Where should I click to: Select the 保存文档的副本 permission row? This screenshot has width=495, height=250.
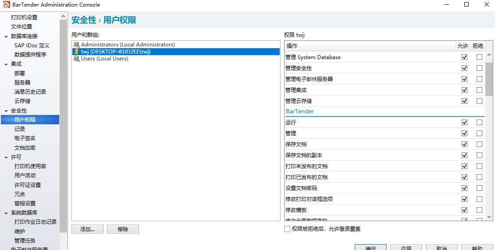click(385, 155)
